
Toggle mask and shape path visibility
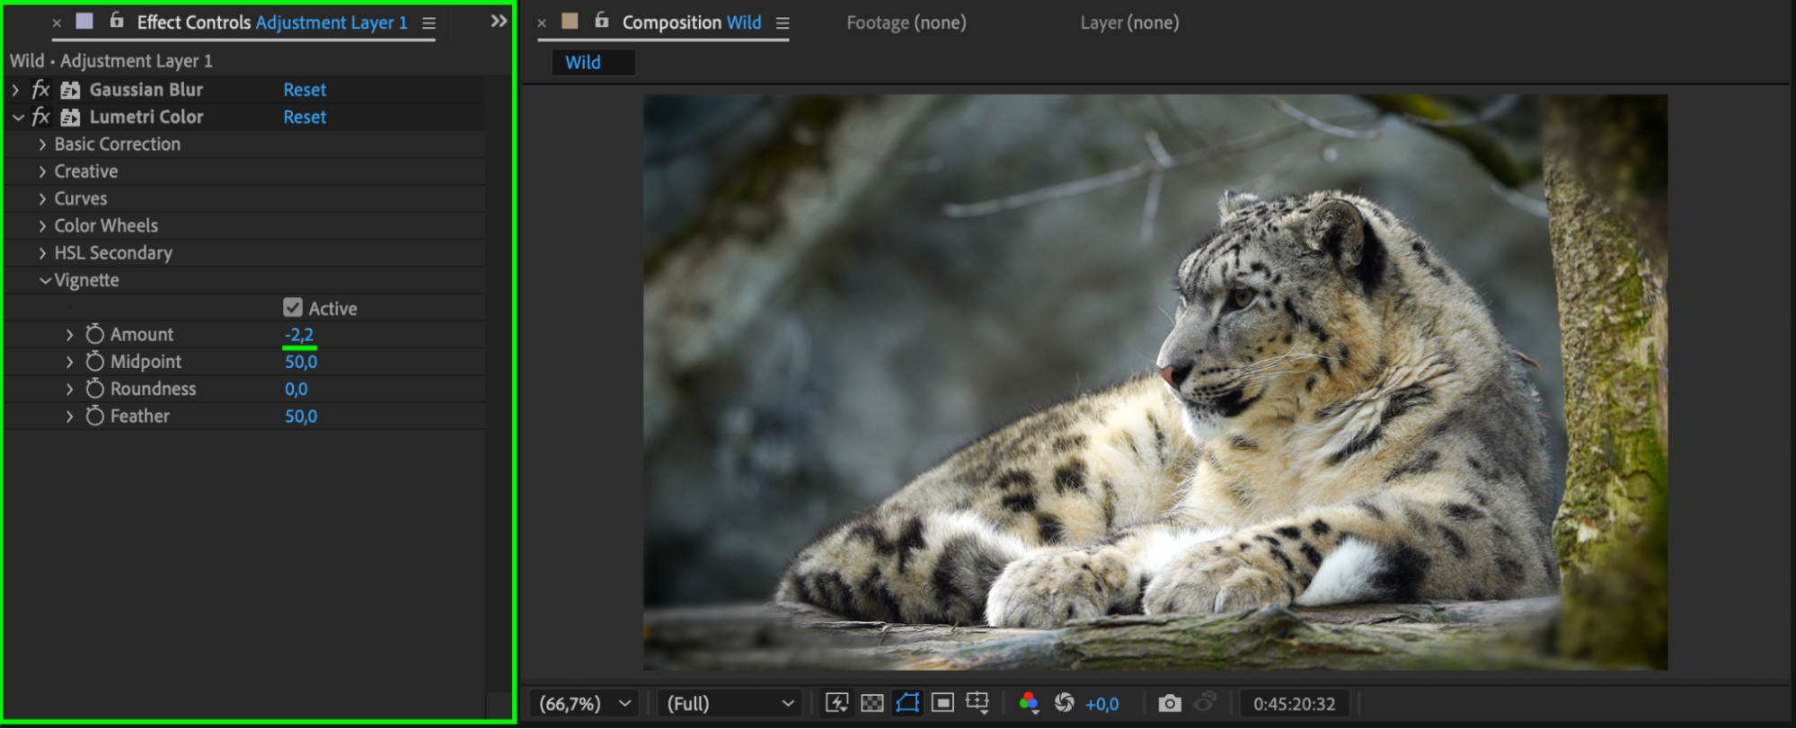tap(907, 703)
